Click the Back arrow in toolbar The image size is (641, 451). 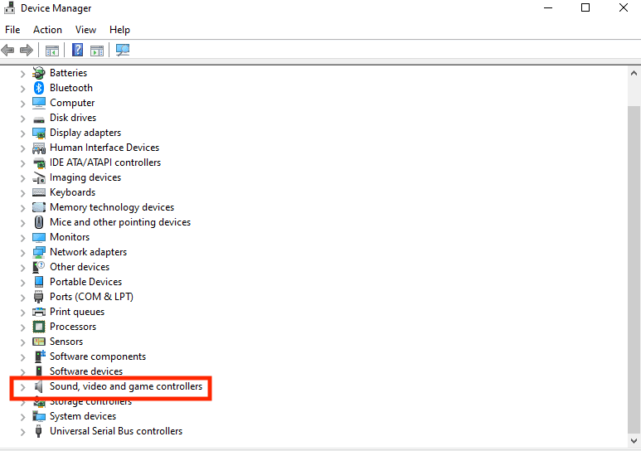click(x=7, y=51)
